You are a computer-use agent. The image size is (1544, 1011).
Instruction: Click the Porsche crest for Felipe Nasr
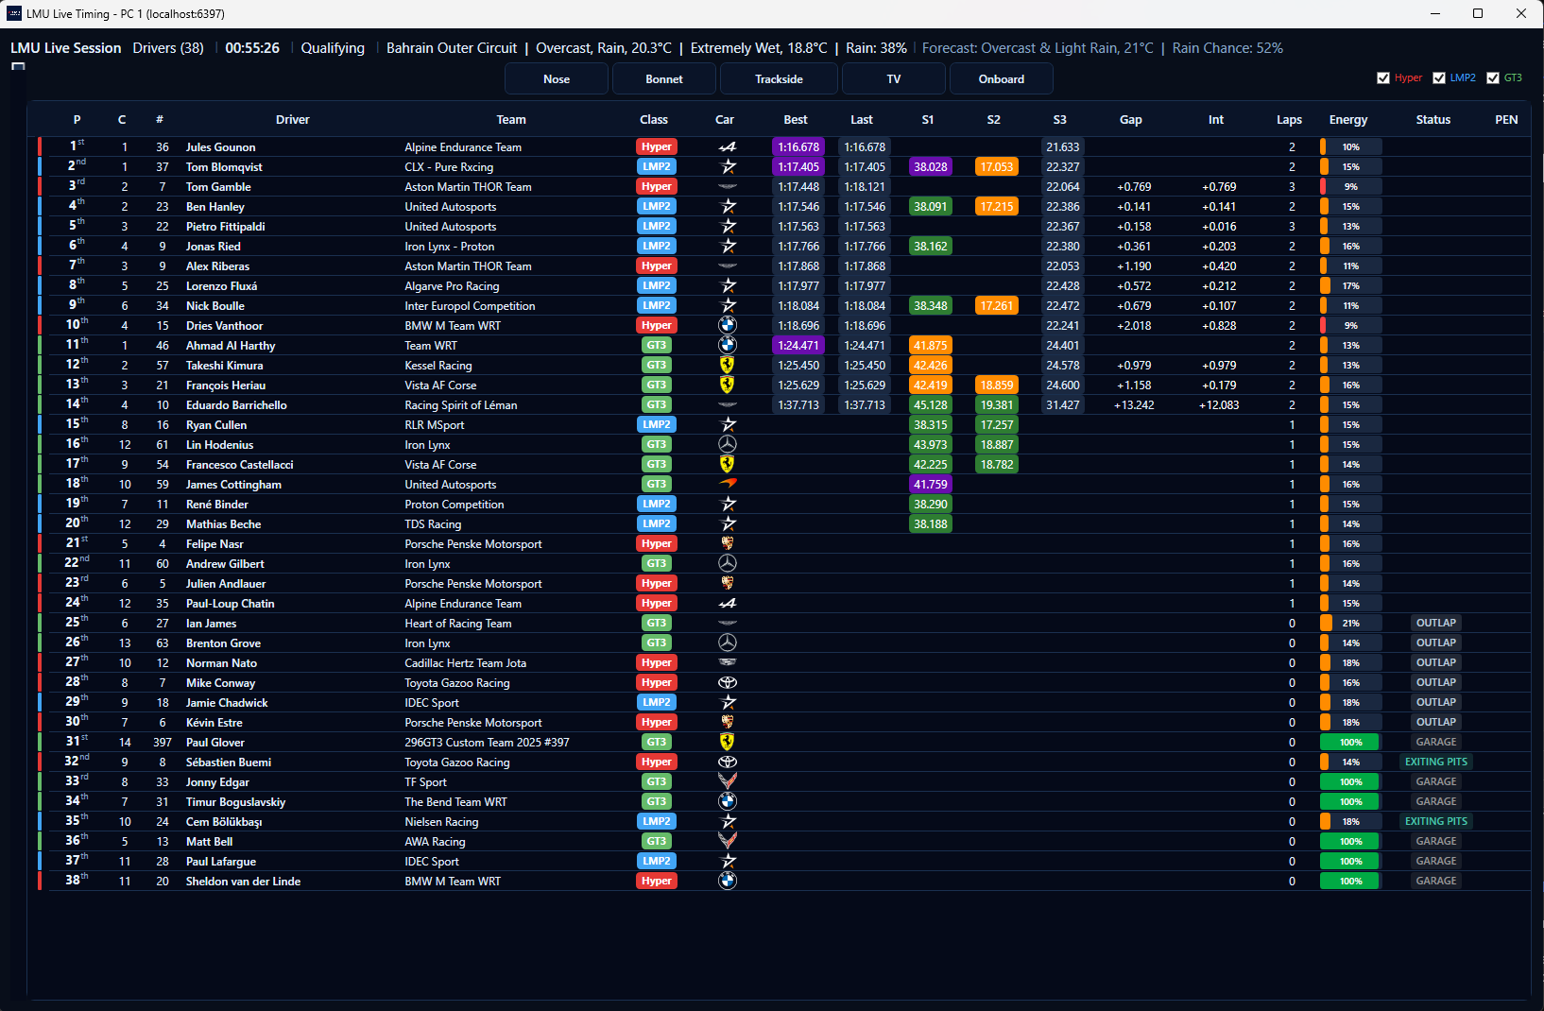click(727, 543)
